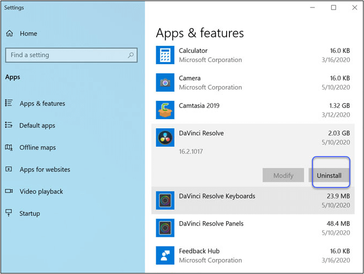Viewport: 364px width, 274px height.
Task: Click the Calculator app icon
Action: (x=165, y=55)
